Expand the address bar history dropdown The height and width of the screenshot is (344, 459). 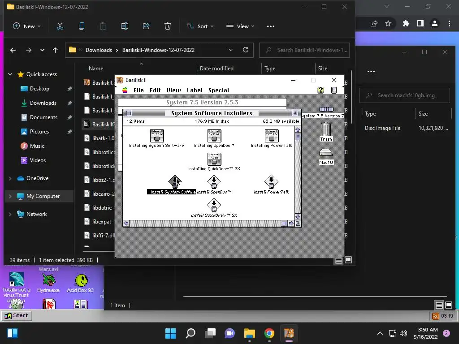231,50
